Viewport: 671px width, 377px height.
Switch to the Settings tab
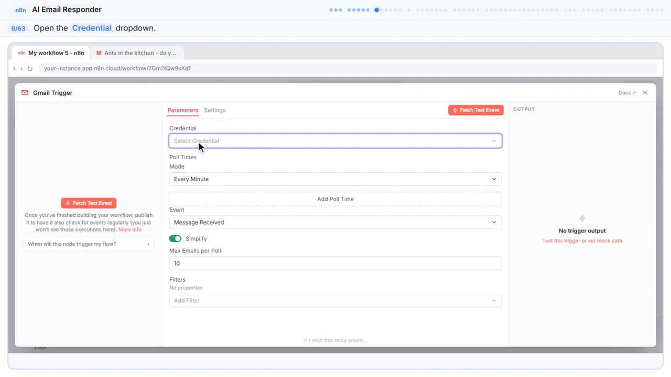pos(215,110)
